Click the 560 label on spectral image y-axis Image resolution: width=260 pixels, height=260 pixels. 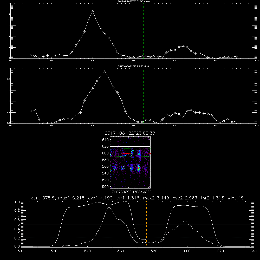[106, 166]
